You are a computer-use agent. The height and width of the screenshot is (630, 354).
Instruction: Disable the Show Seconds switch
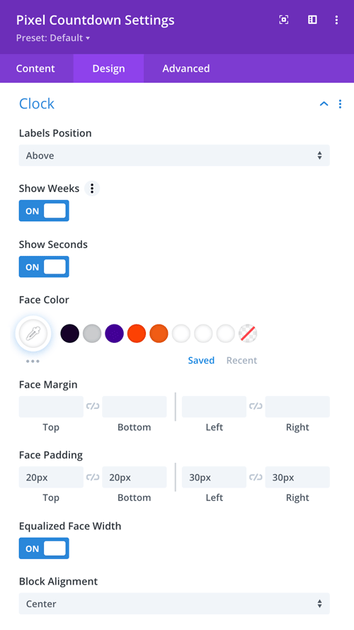pyautogui.click(x=44, y=266)
